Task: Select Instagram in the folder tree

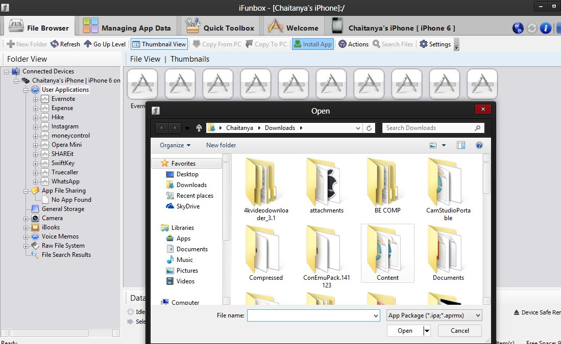Action: coord(65,126)
